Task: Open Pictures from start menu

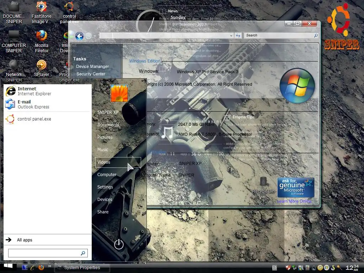Action: click(x=105, y=137)
